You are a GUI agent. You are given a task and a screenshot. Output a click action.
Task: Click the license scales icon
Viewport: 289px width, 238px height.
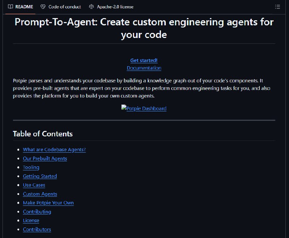[91, 7]
